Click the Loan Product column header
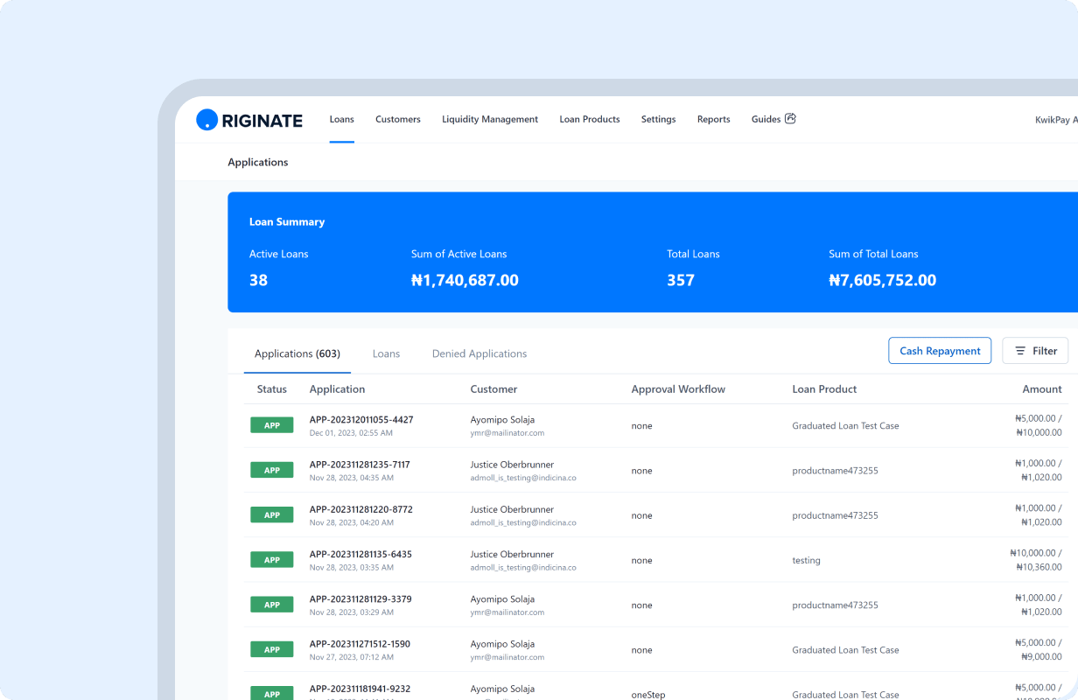 824,389
